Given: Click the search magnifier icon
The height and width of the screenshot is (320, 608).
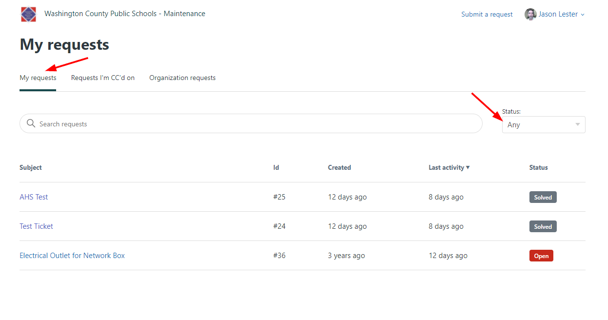Looking at the screenshot, I should pos(31,123).
